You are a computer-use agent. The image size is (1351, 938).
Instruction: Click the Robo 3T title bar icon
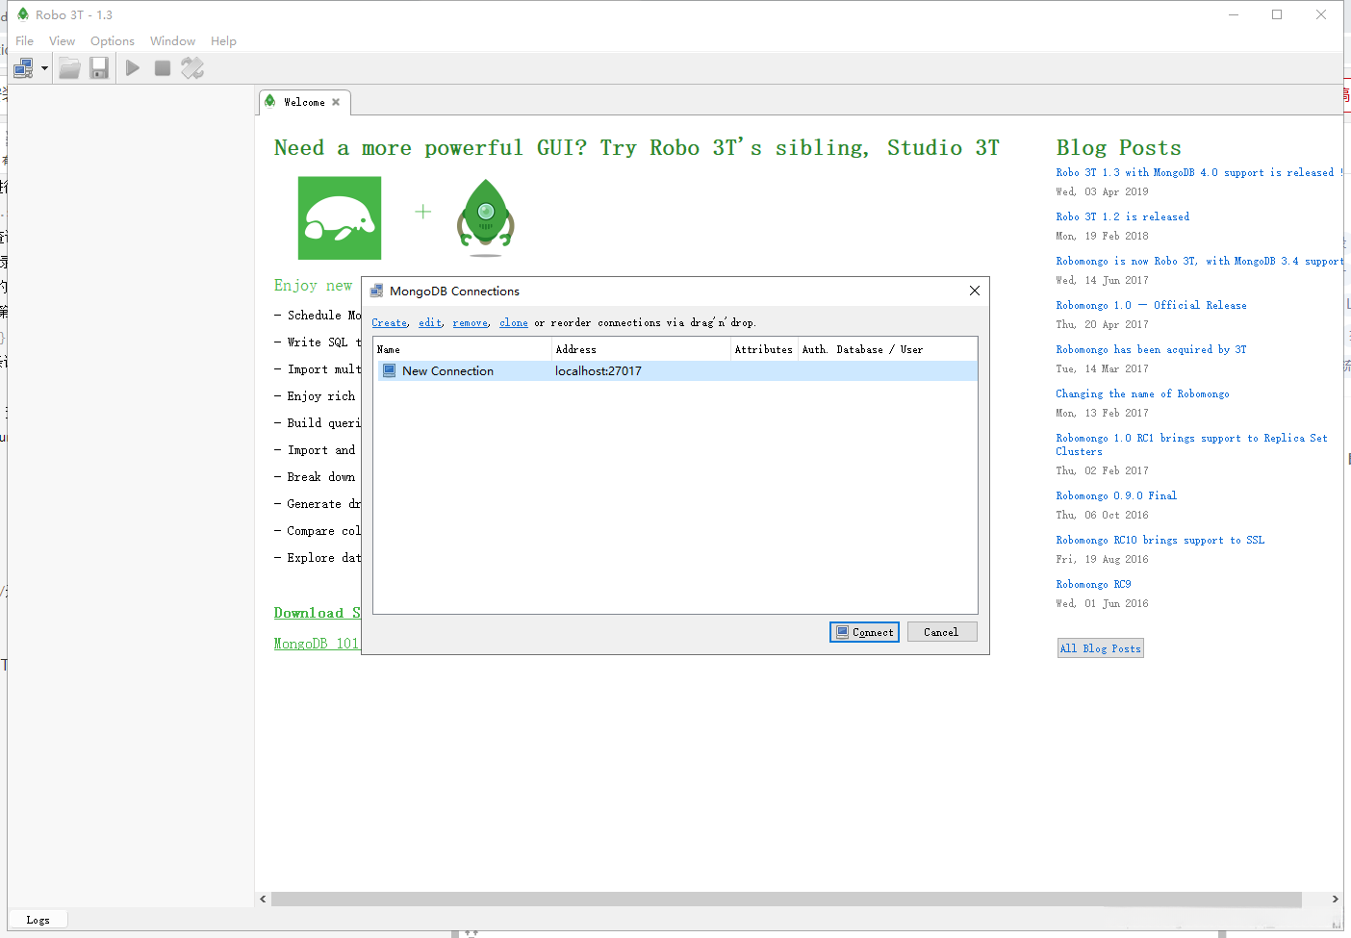pos(23,14)
